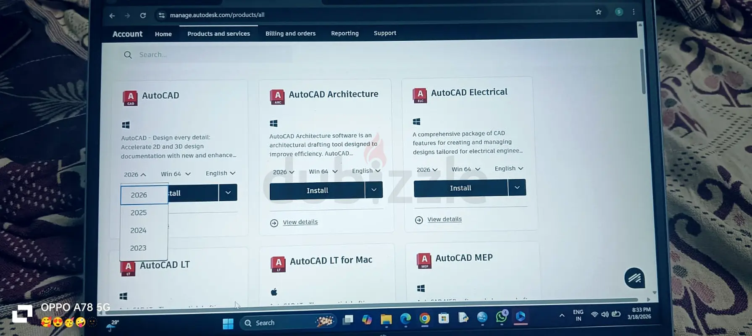Open the Support tab
Viewport: 752px width, 336px height.
385,33
